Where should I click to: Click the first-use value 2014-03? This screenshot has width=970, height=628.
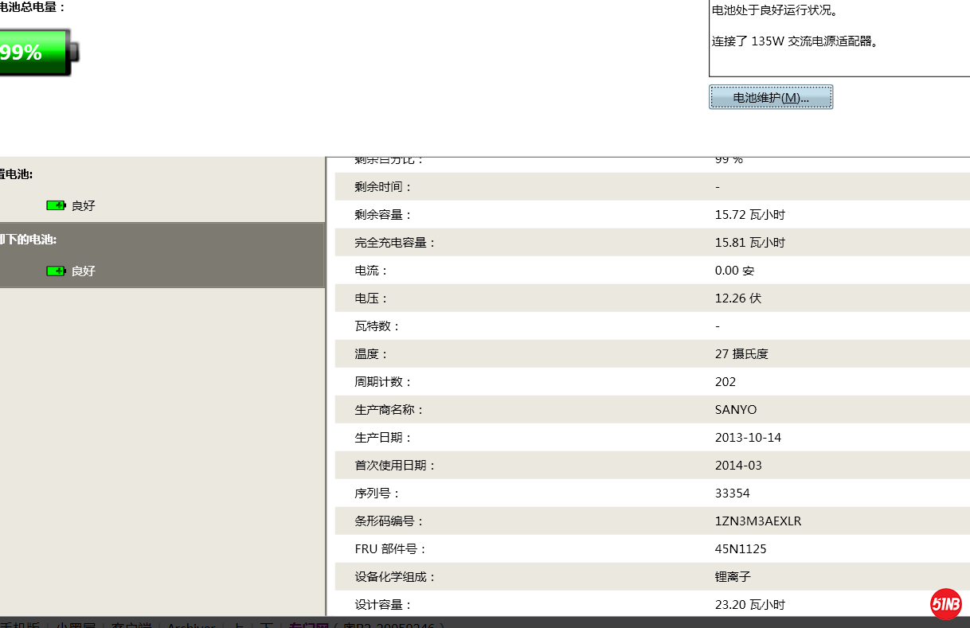(738, 466)
